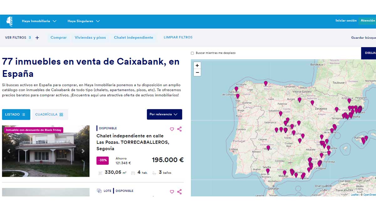Zoom out on the map
This screenshot has height=211, width=376.
pyautogui.click(x=197, y=73)
